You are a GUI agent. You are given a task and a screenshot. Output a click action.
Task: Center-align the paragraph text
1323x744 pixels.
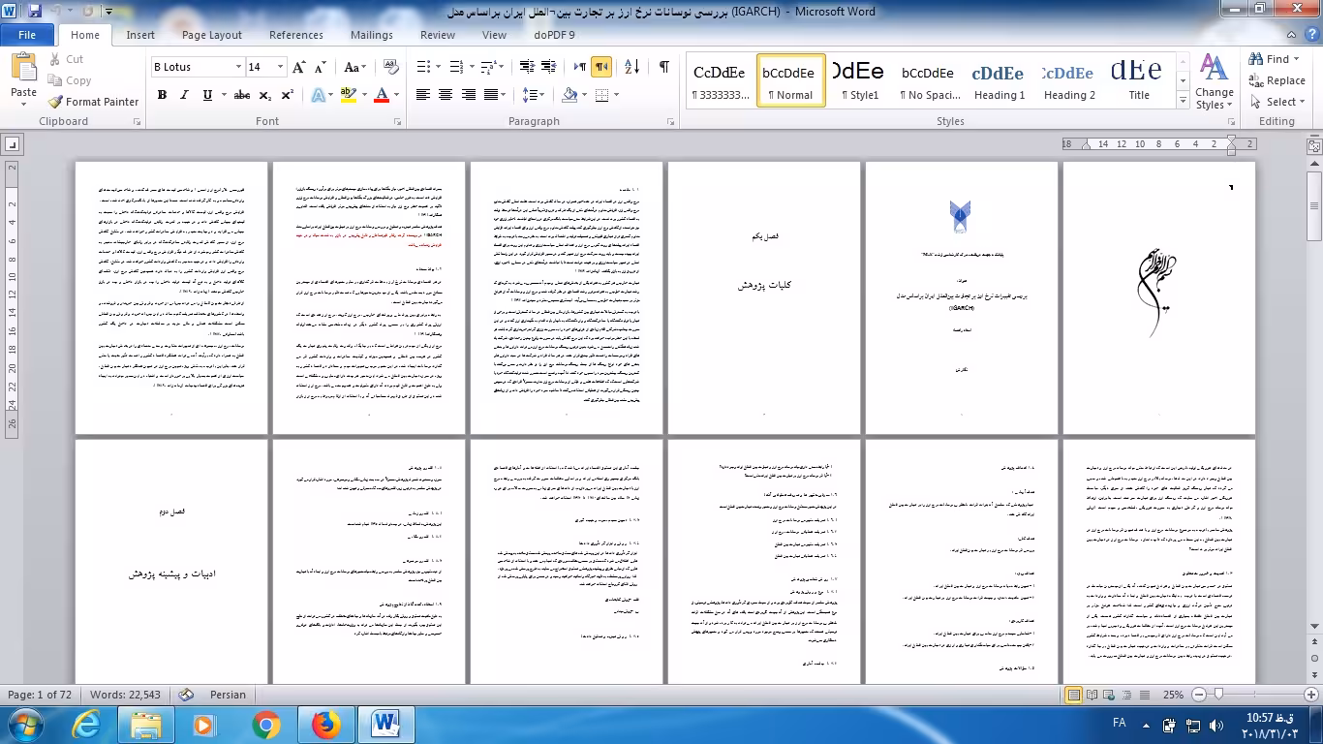446,95
